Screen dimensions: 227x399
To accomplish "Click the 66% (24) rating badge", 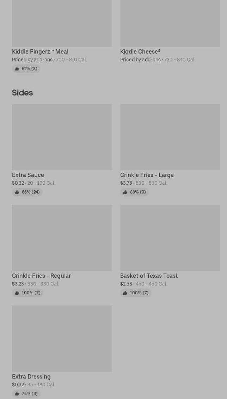I will click(x=27, y=192).
